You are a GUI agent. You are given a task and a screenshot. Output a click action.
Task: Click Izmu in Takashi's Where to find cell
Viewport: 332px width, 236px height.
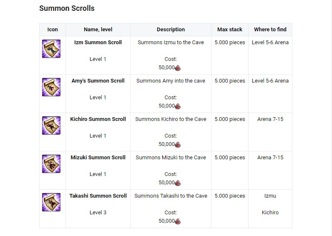270,196
